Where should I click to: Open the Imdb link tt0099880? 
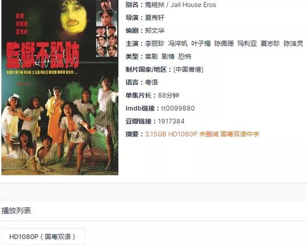pyautogui.click(x=178, y=108)
